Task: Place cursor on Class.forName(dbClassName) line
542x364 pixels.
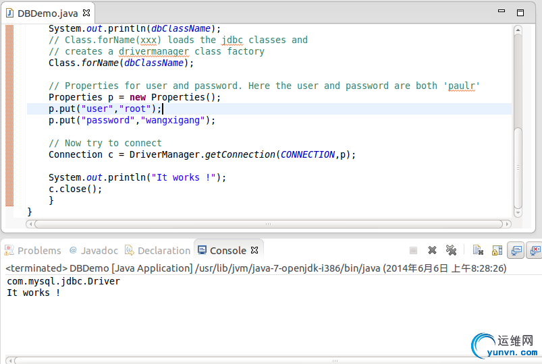Action: point(121,63)
